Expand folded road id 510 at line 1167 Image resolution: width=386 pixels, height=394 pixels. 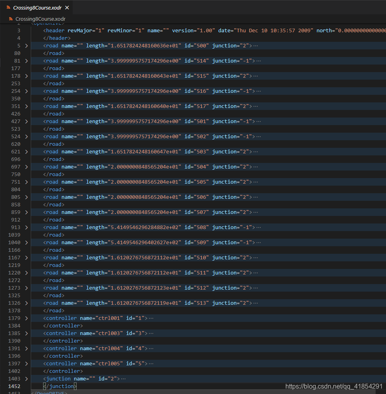(26, 258)
